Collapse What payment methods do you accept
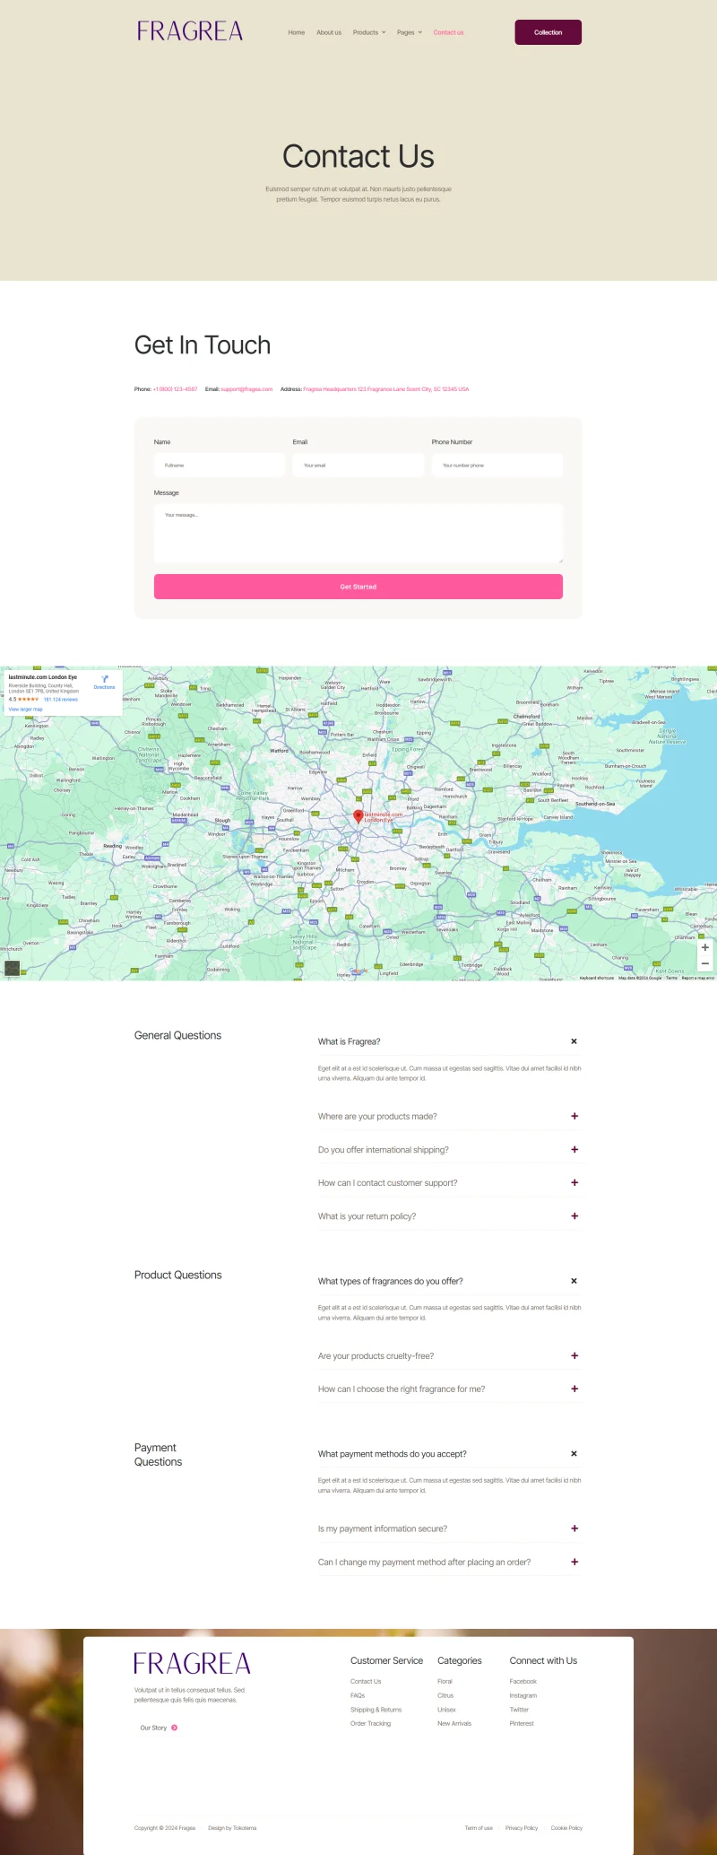The image size is (717, 1855). tap(448, 1454)
